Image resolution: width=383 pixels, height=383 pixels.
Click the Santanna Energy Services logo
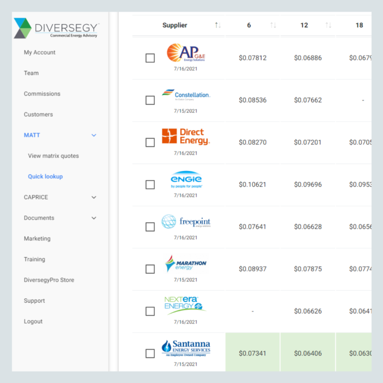click(x=186, y=347)
